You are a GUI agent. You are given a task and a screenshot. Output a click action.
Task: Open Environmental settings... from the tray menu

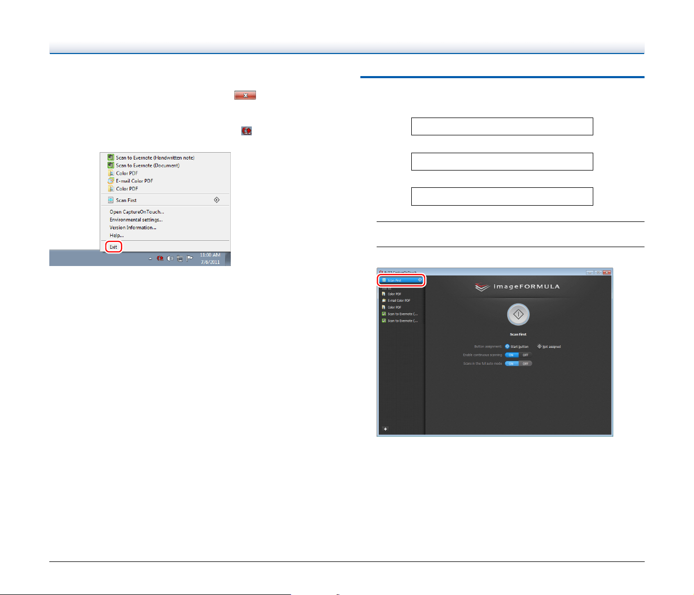point(136,220)
